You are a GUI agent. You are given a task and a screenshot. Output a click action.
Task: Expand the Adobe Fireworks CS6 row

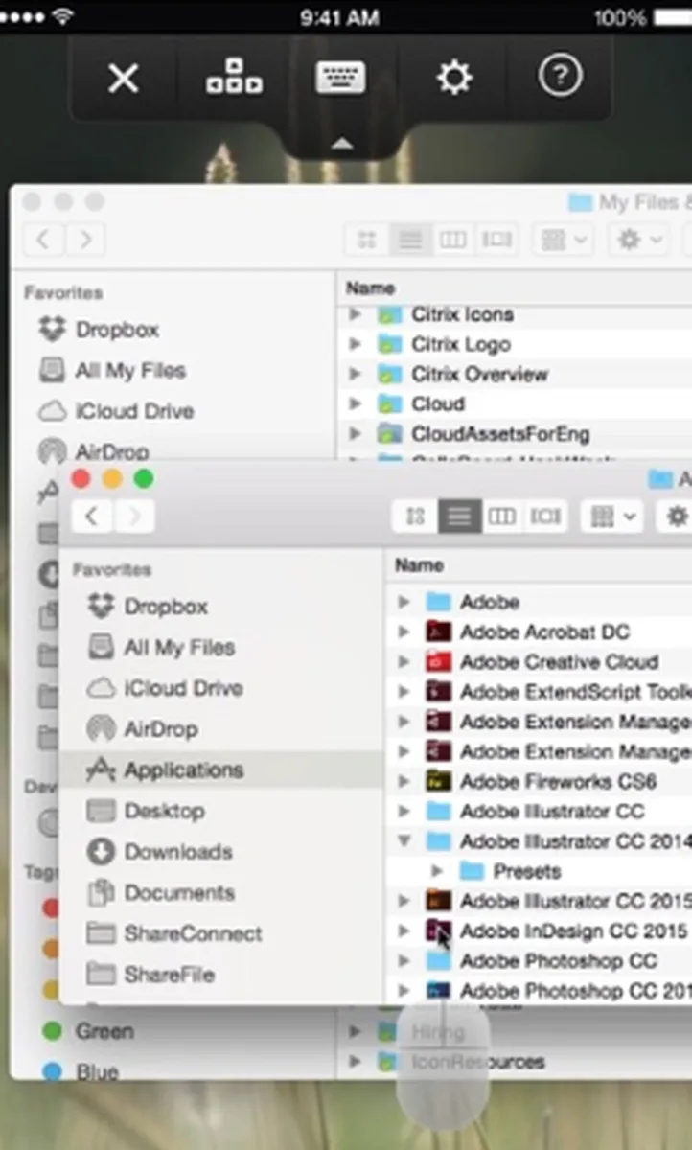click(404, 782)
